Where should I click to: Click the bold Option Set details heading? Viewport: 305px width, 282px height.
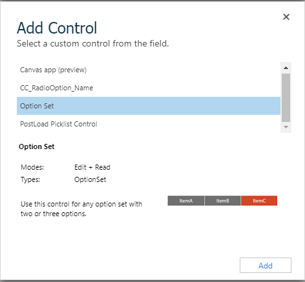pos(37,146)
